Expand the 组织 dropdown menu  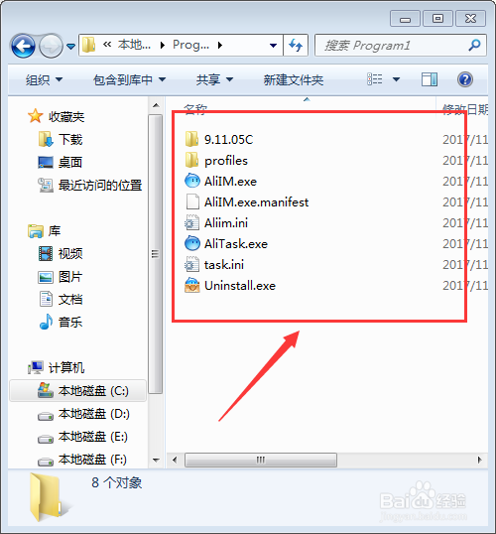click(45, 80)
